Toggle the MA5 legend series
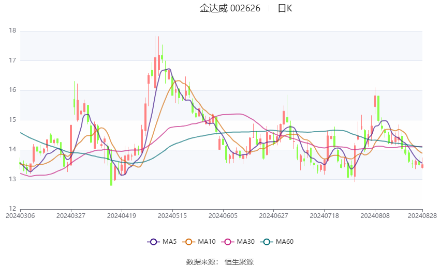The width and height of the screenshot is (440, 267). (x=162, y=242)
